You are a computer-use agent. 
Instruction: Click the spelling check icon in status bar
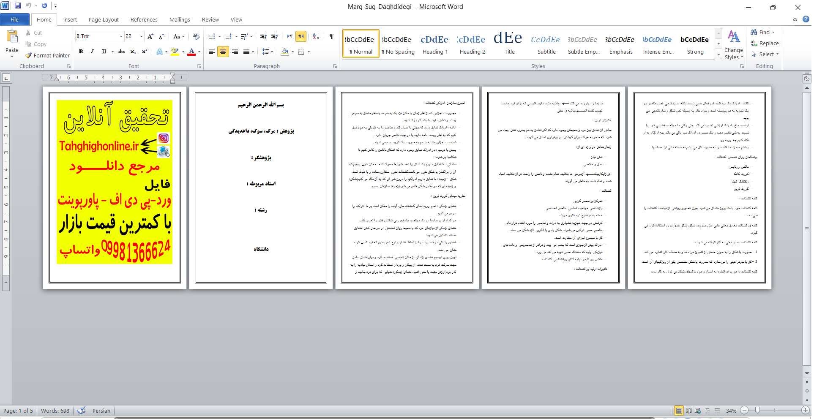pos(82,410)
